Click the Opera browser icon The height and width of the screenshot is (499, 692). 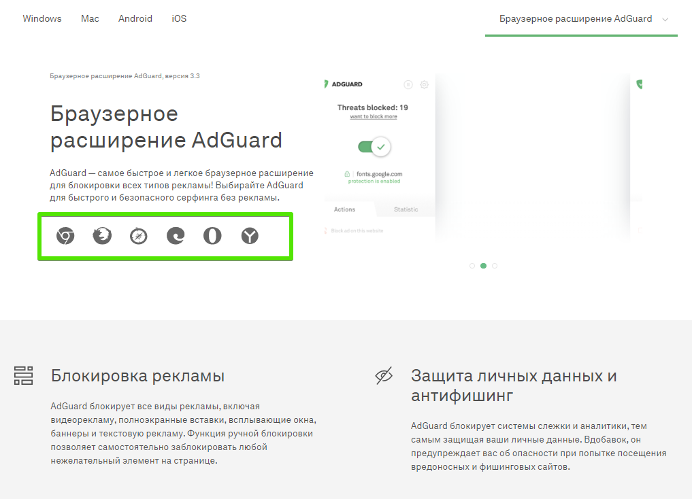[212, 236]
